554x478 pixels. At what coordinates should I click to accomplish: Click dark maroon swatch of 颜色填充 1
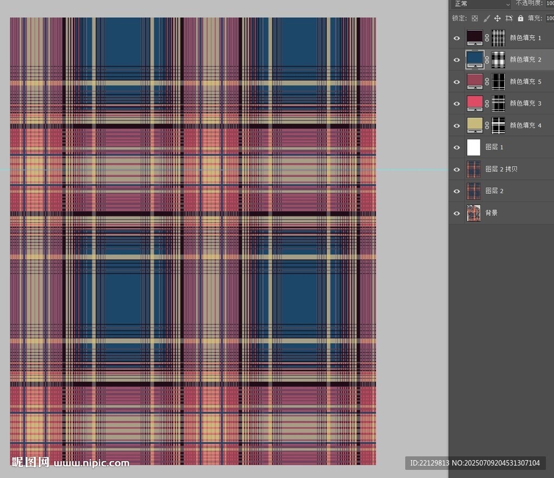(474, 38)
